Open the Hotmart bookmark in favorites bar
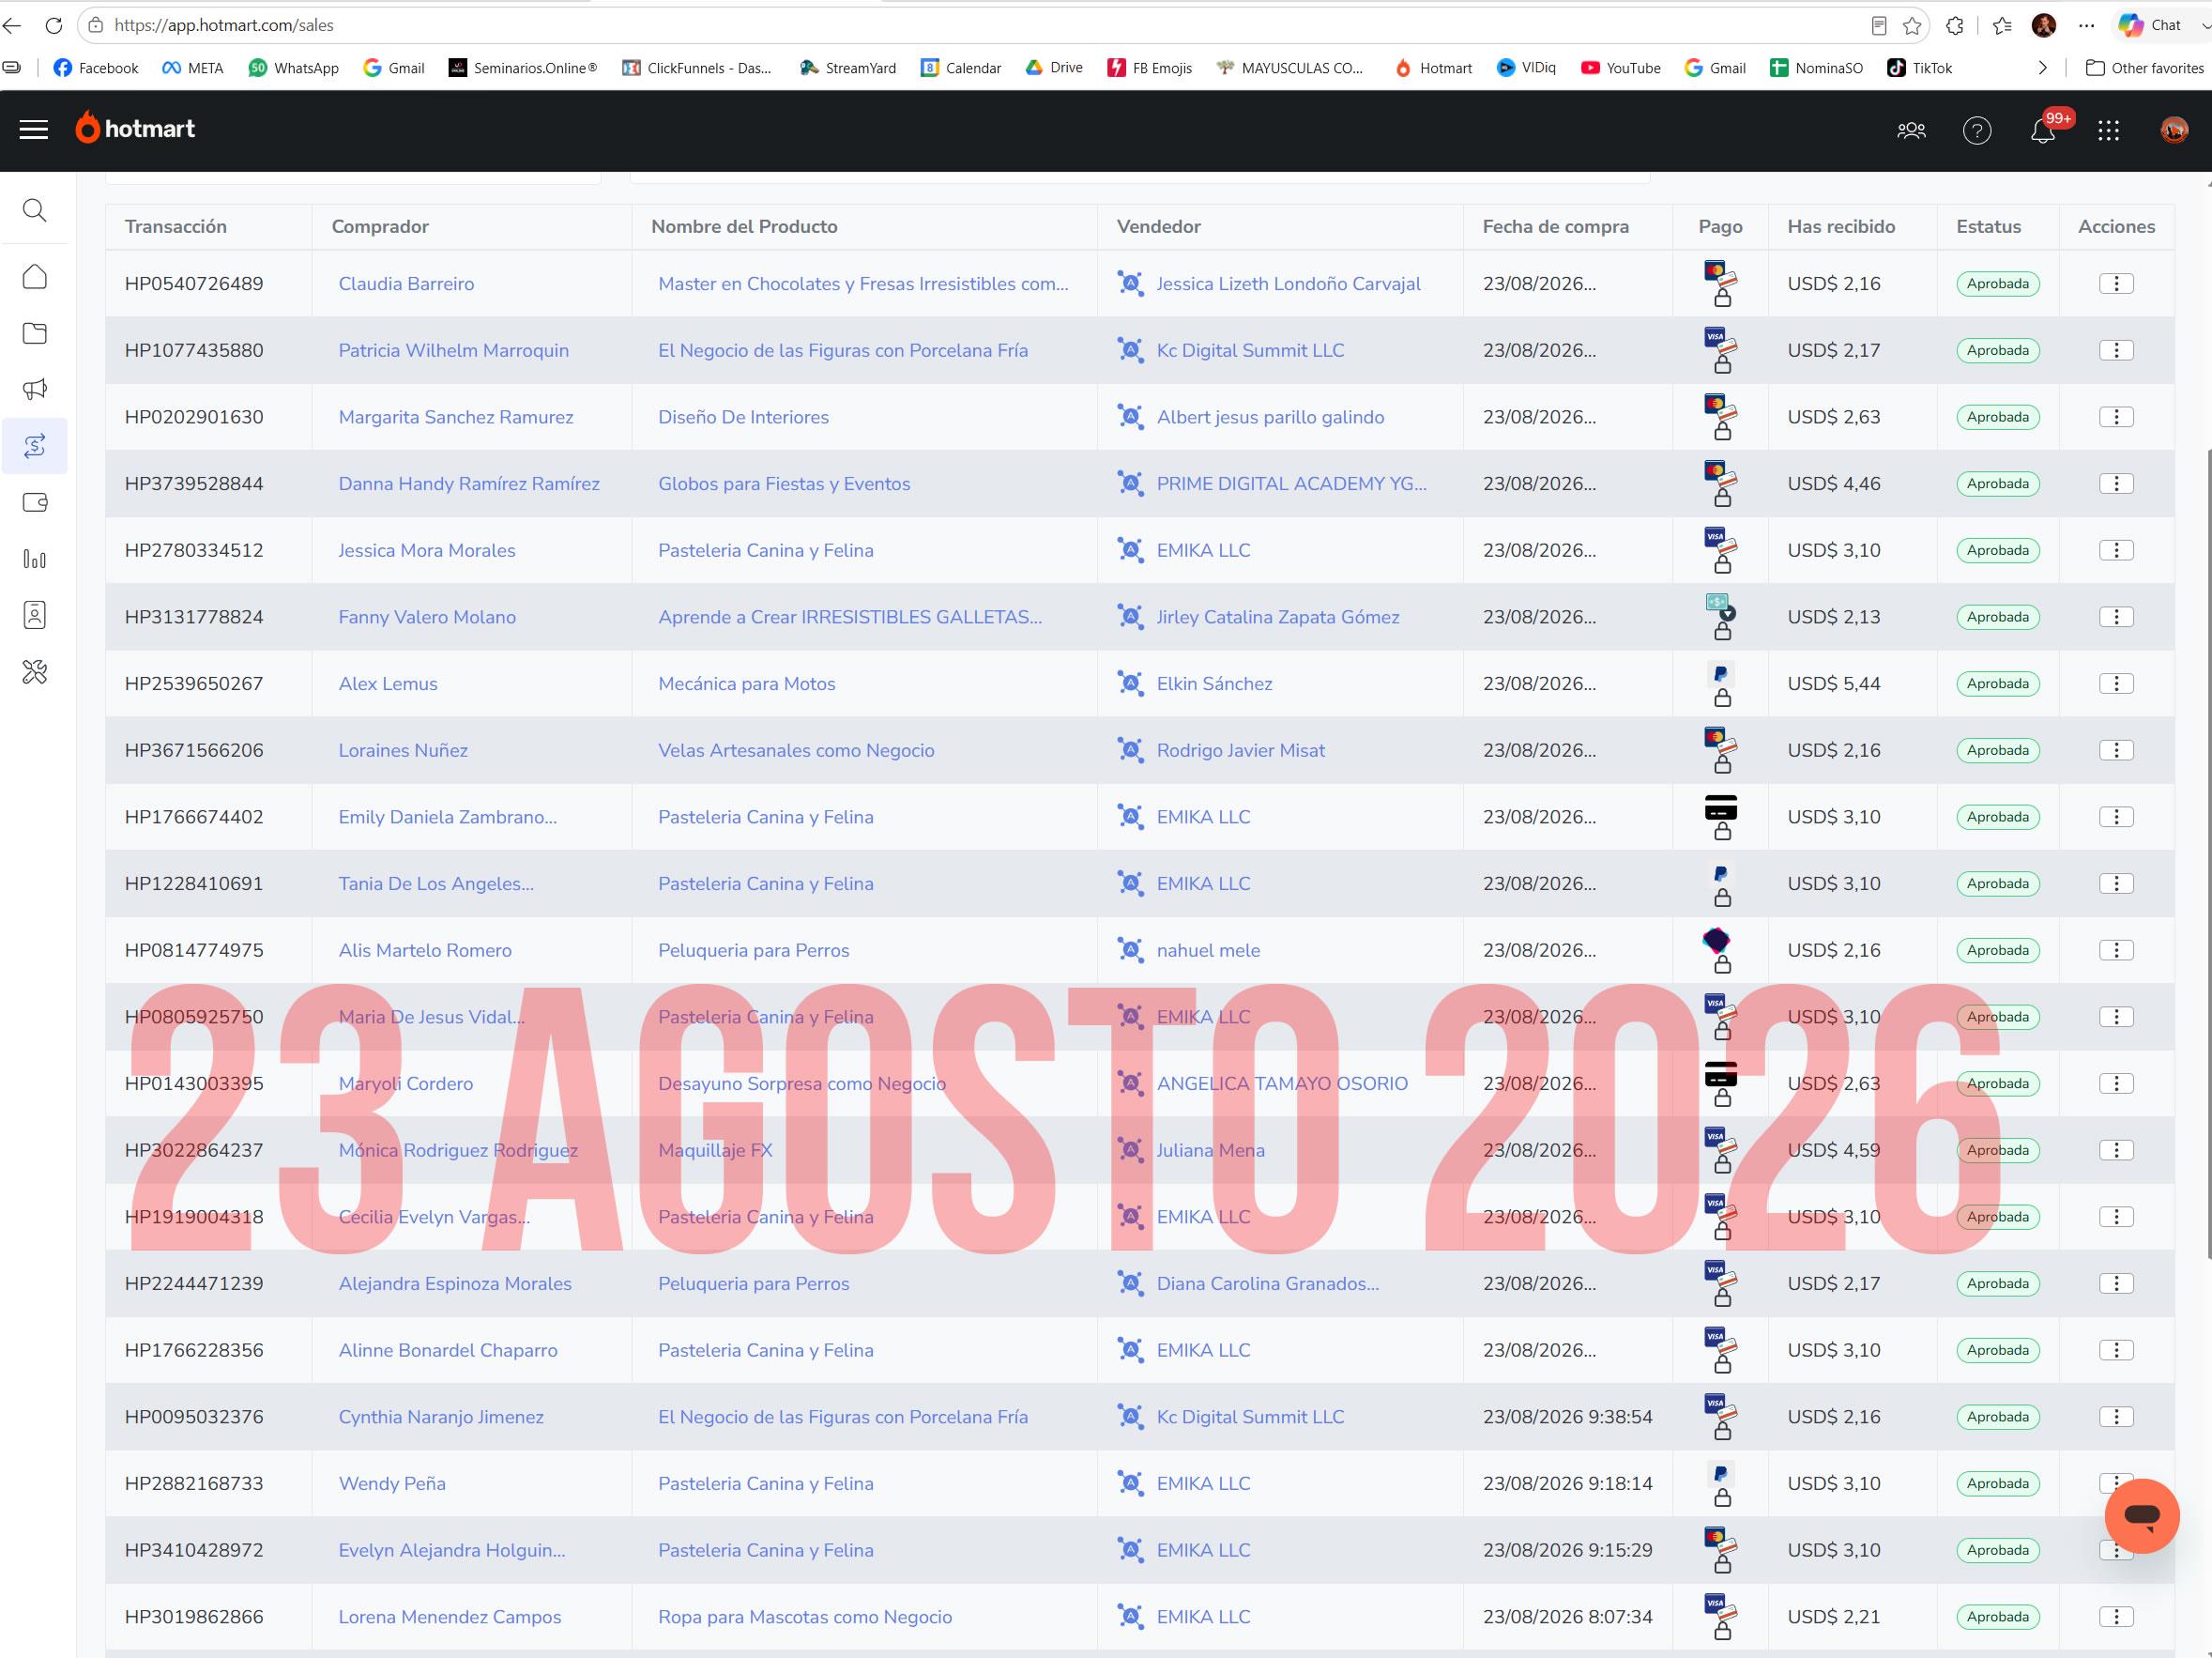 (x=1433, y=68)
